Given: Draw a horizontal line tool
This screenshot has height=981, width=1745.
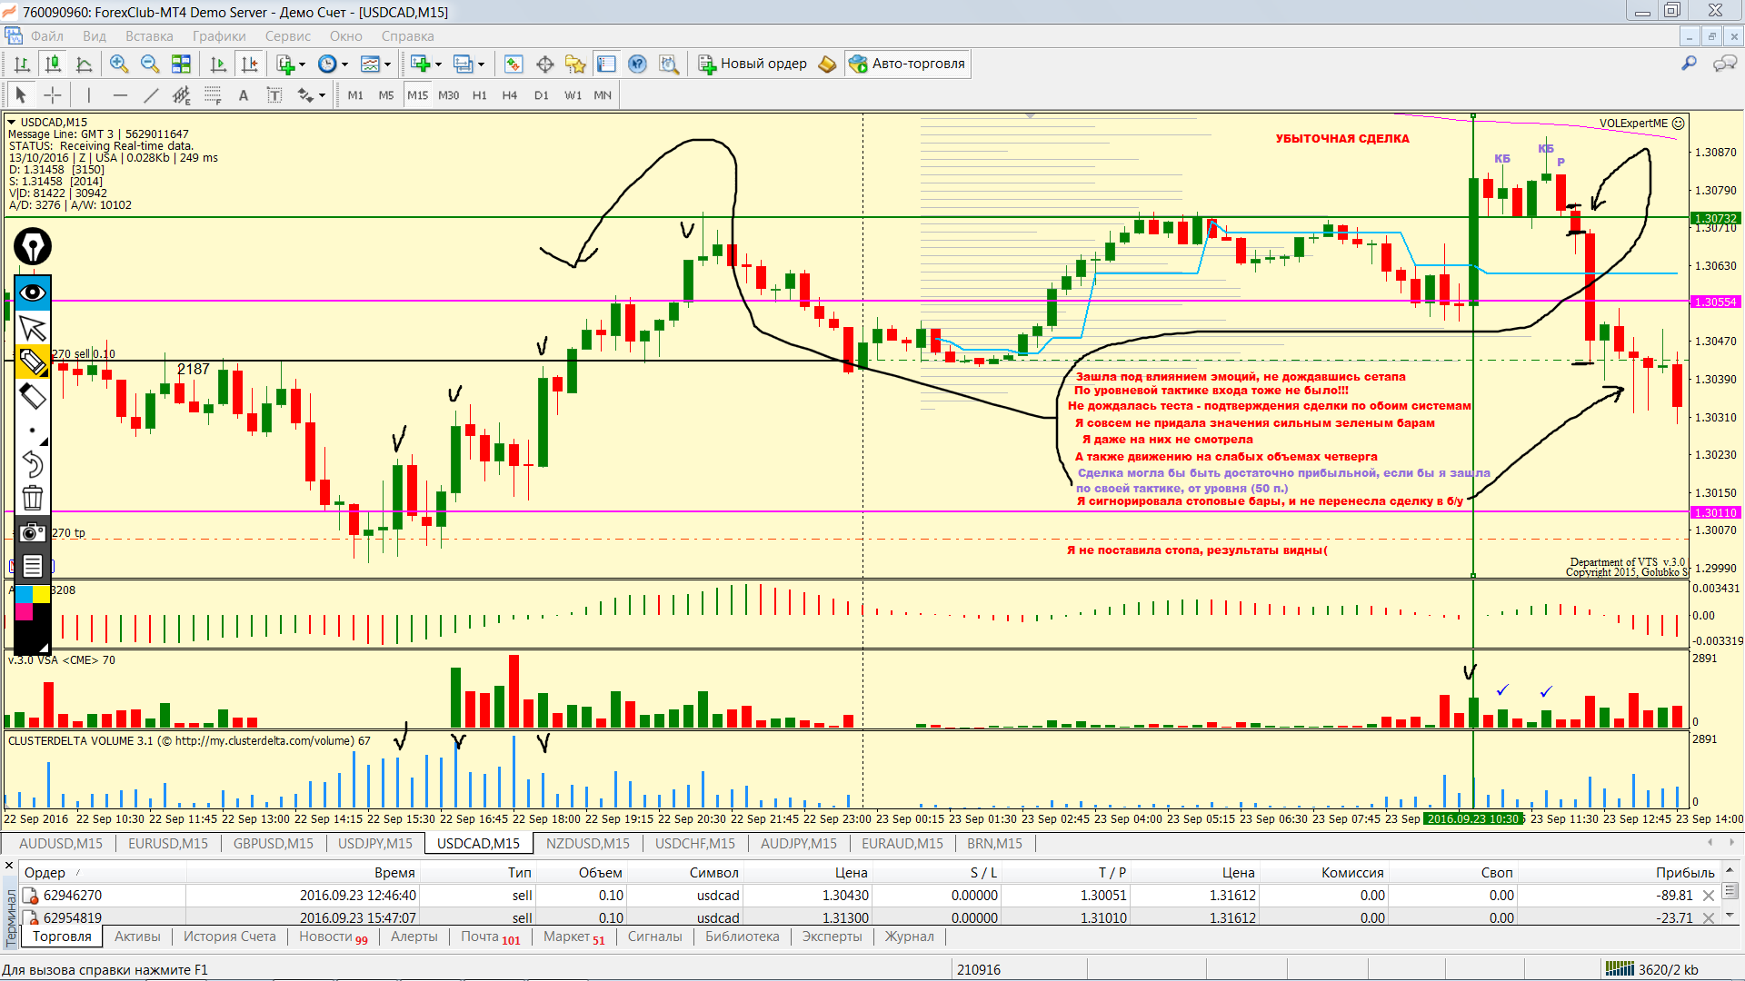Looking at the screenshot, I should click(x=120, y=95).
